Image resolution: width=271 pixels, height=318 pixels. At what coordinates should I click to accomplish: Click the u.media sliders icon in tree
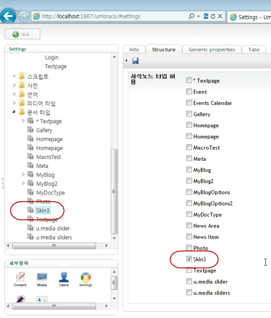coord(30,236)
